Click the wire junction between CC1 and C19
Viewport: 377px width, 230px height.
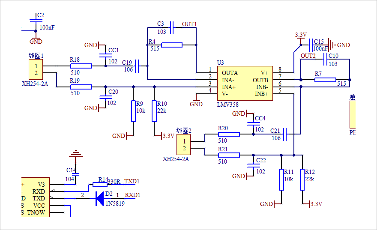click(105, 66)
